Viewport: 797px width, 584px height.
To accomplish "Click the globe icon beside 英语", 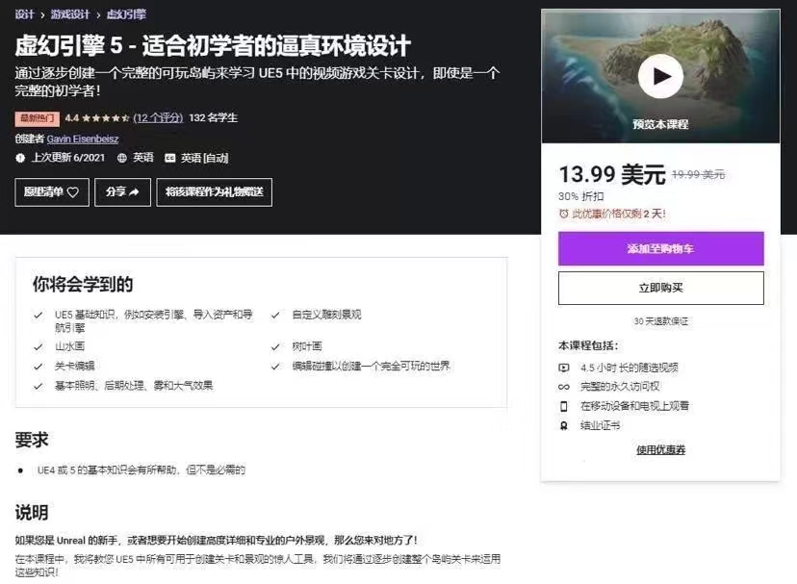I will tap(121, 158).
